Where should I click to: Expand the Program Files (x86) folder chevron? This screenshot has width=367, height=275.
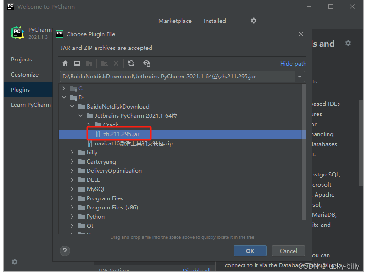[x=72, y=208]
